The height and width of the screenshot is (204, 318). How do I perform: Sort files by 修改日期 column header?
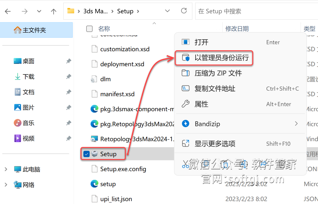237,29
